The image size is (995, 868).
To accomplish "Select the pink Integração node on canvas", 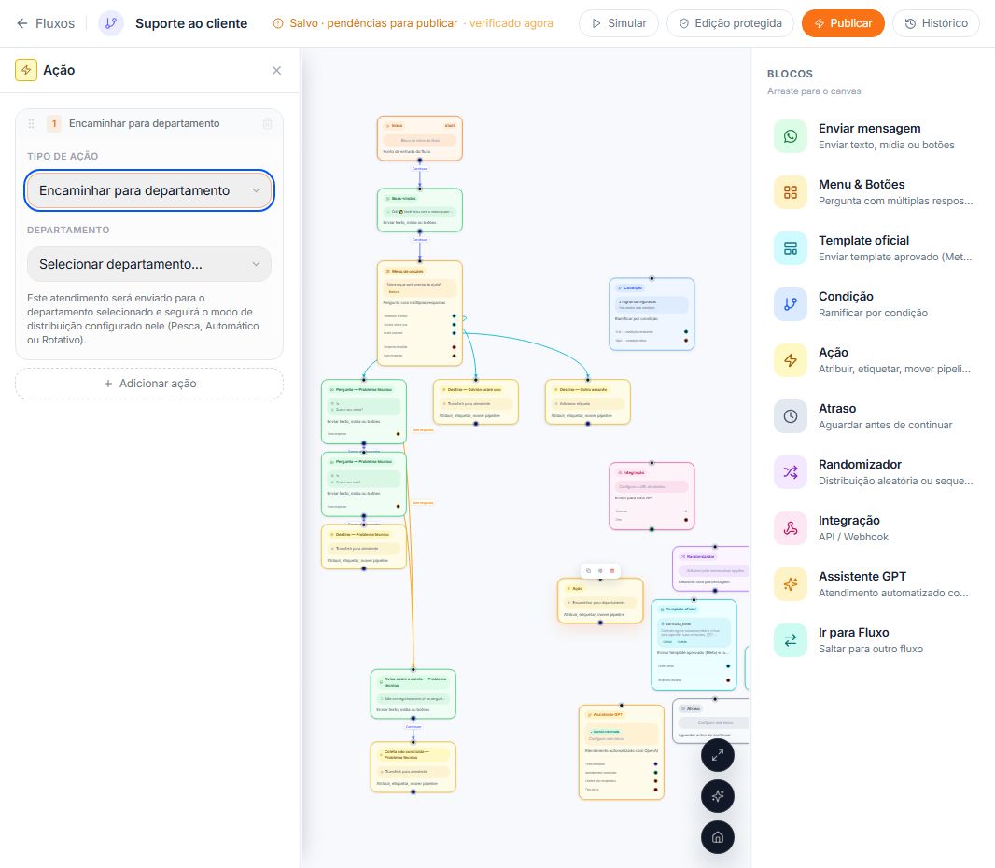I will (x=652, y=496).
